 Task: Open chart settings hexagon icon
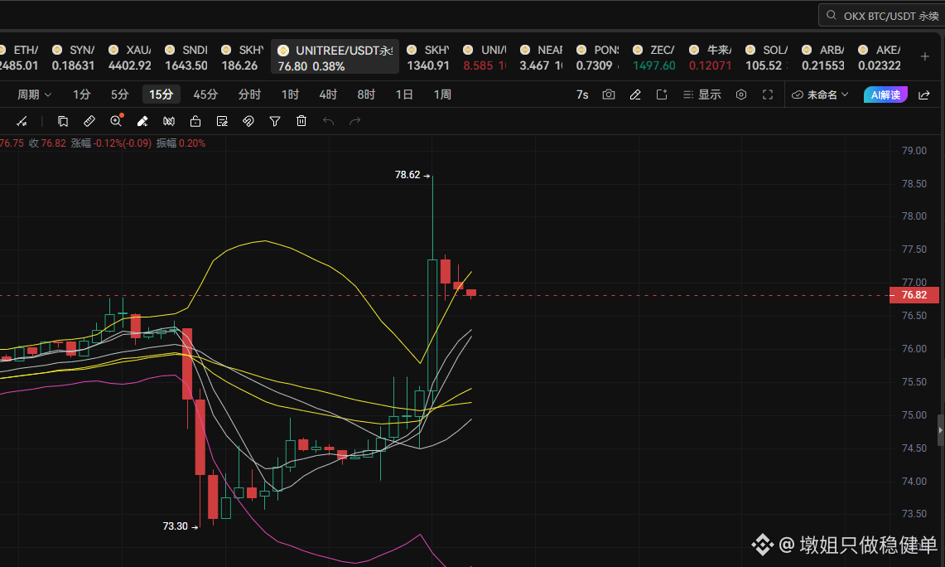(741, 94)
